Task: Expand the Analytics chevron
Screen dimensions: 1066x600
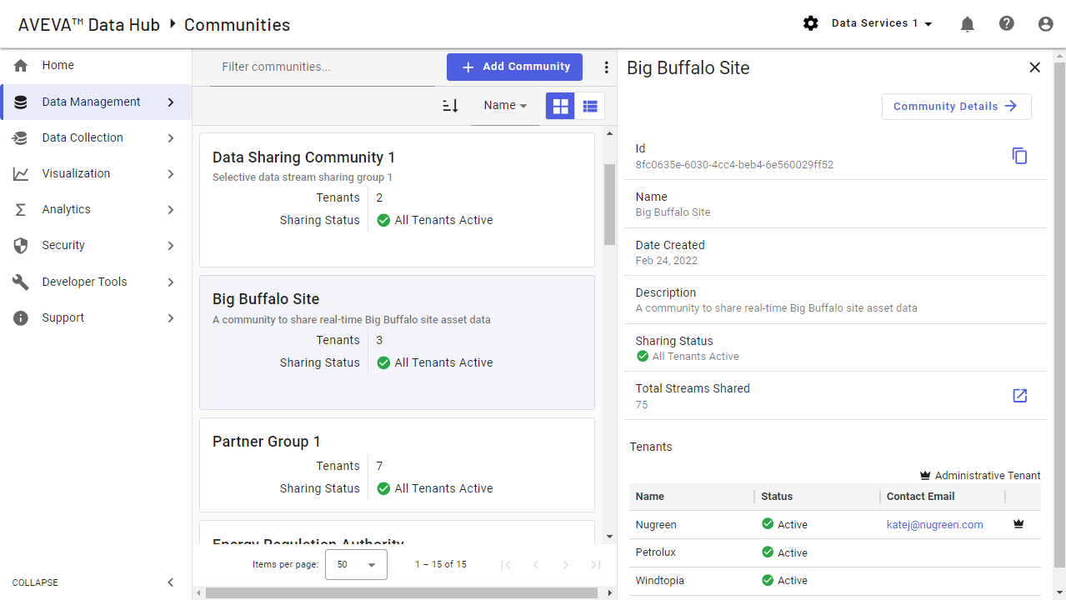Action: tap(171, 209)
